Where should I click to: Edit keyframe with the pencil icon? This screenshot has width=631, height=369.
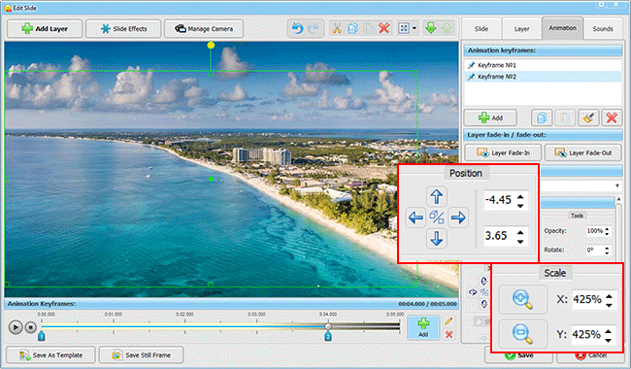tap(448, 321)
